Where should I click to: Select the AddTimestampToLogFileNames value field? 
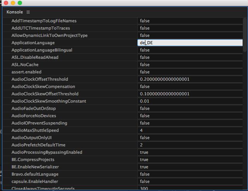click(x=189, y=21)
